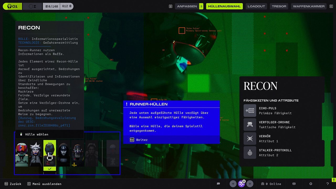Screen dimensions: 336x189
Task: Select the orange-visor helmet runner shell
Action: (22, 153)
